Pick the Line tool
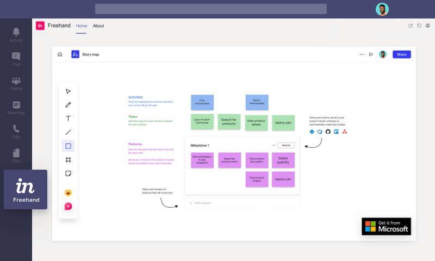The image size is (435, 261). 68,132
